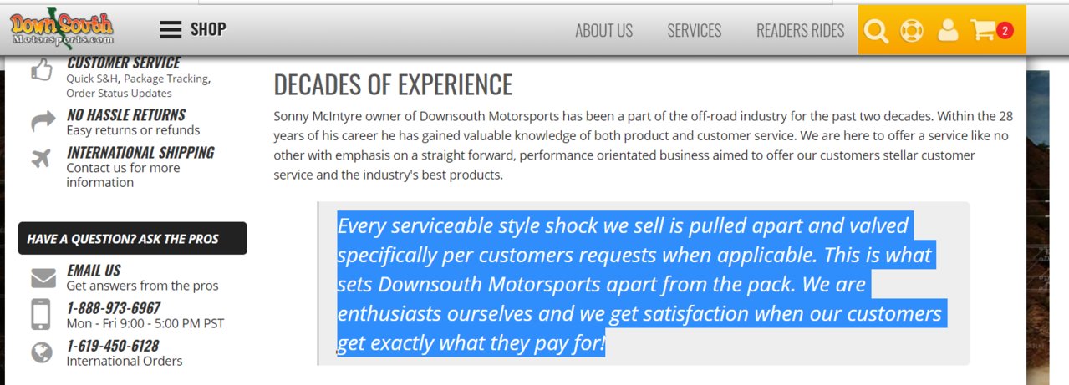
Task: Click the EMAIL US link
Action: click(x=94, y=271)
